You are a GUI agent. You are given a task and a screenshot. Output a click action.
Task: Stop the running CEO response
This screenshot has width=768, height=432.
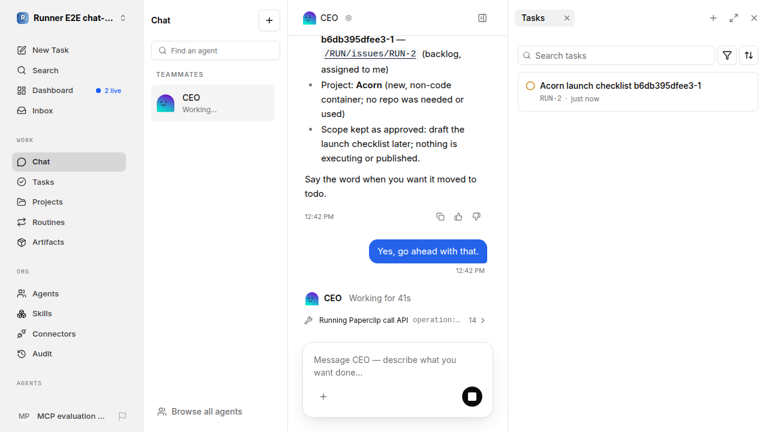(472, 397)
